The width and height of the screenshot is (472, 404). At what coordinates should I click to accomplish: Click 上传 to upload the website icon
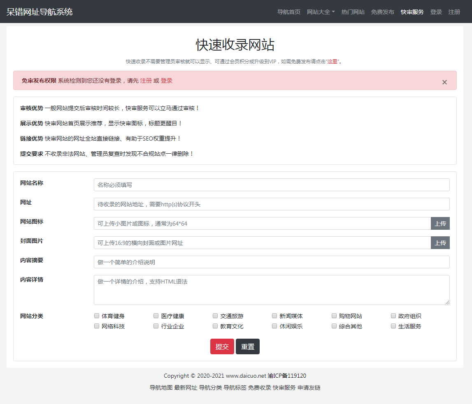[x=440, y=223]
